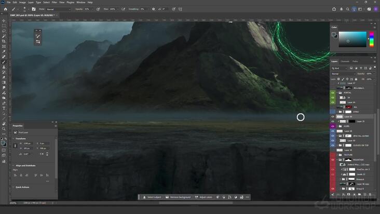Click Remove background button
The width and height of the screenshot is (380, 214).
(178, 197)
